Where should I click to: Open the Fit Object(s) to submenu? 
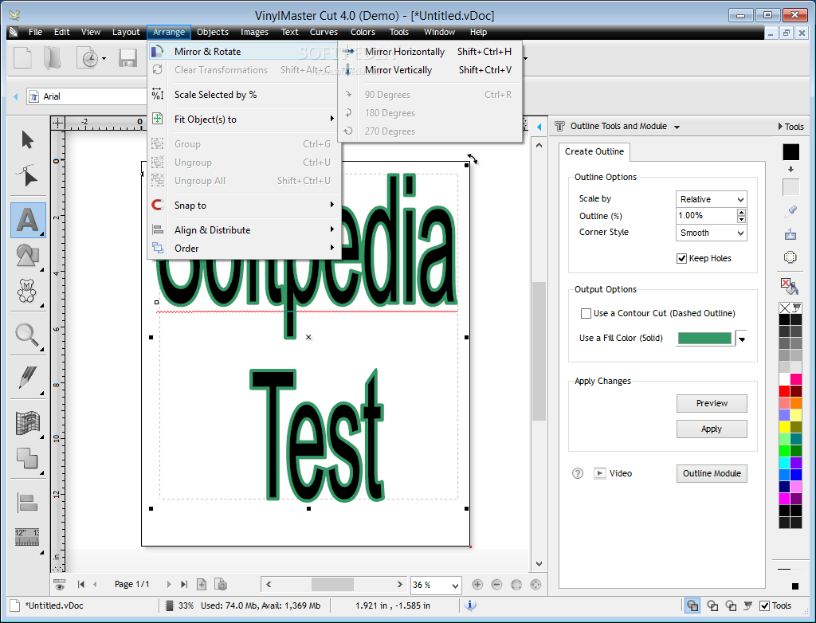pyautogui.click(x=244, y=120)
